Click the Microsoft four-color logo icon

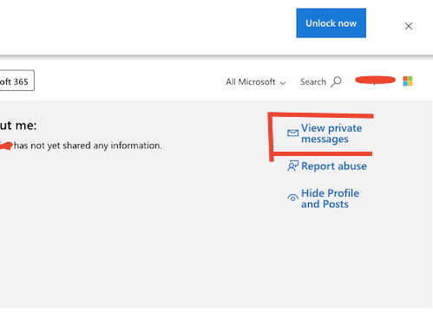(x=408, y=81)
